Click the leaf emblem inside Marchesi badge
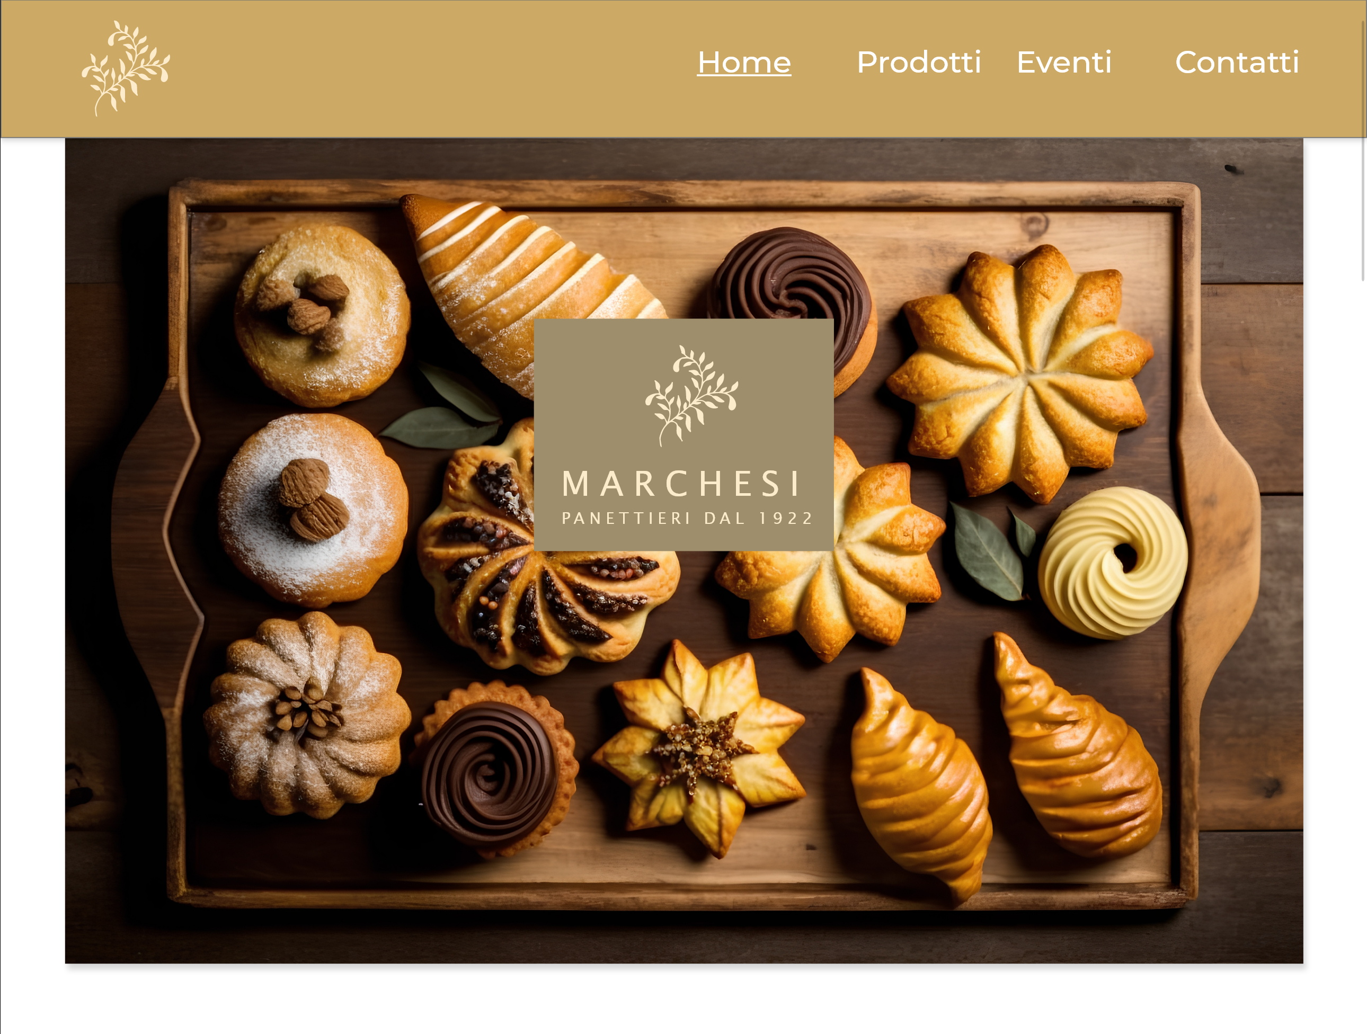Screen dimensions: 1367x1034 click(691, 395)
